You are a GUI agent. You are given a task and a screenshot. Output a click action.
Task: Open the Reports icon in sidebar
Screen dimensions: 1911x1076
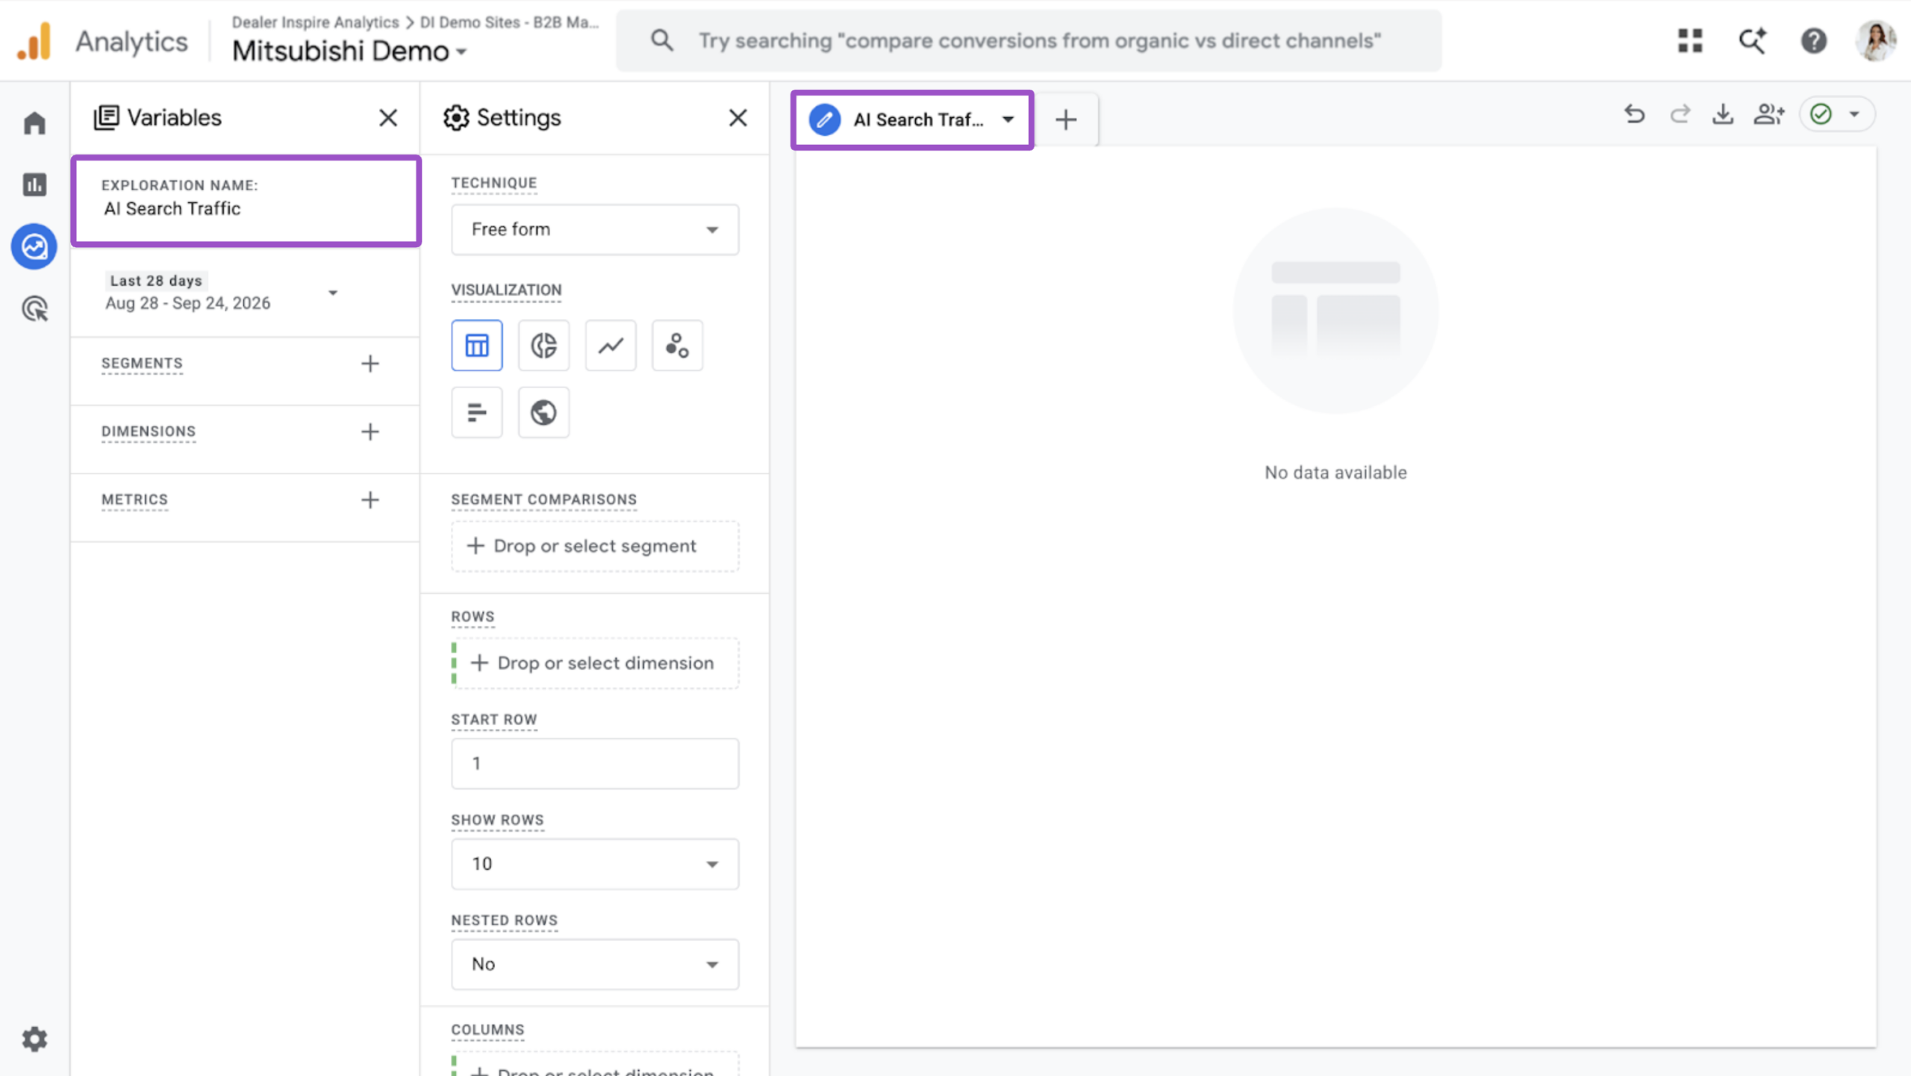[34, 184]
